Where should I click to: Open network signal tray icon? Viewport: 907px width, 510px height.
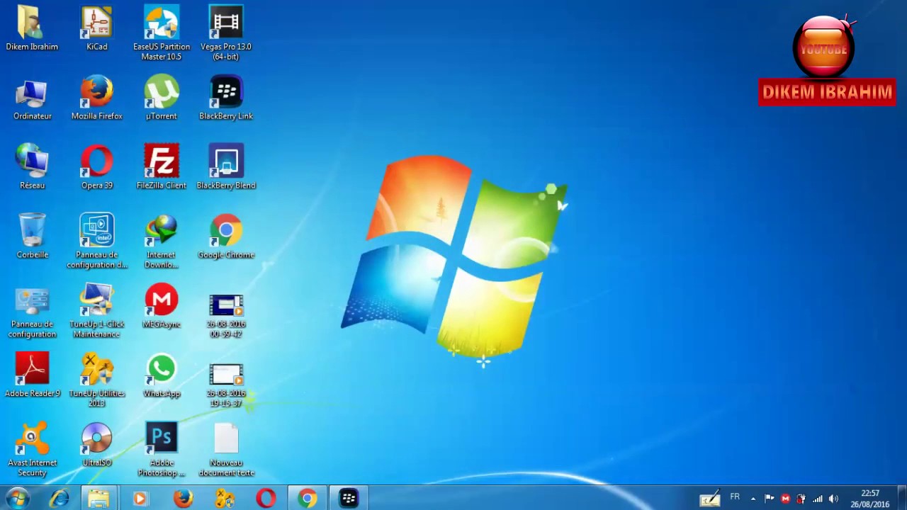[x=818, y=499]
